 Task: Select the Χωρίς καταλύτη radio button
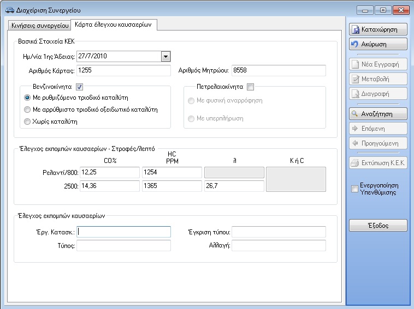[x=27, y=122]
